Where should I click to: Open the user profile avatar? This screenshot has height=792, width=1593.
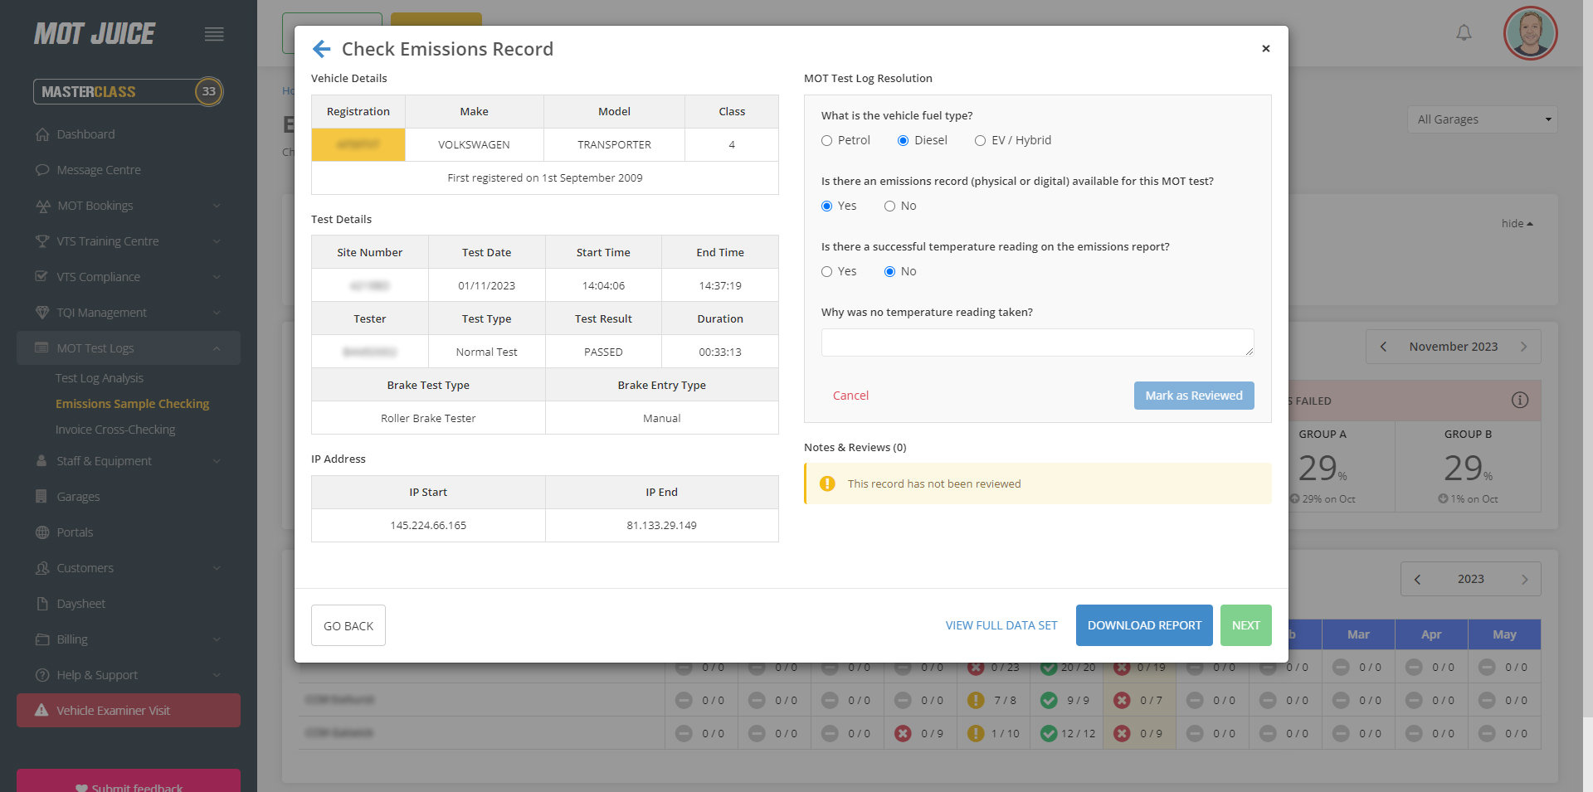pos(1530,33)
